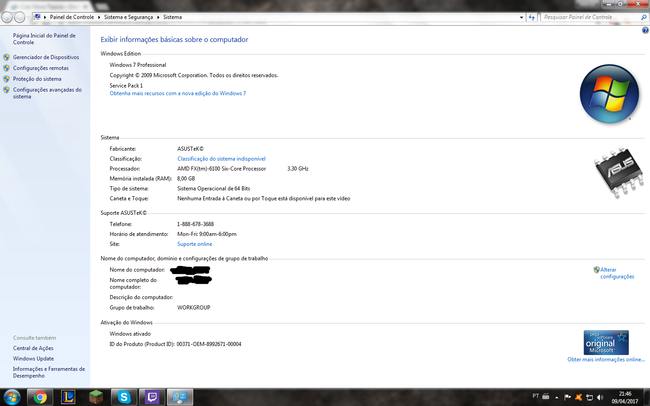Image resolution: width=650 pixels, height=406 pixels.
Task: Click the keyboard icon in the tray
Action: coord(546,397)
